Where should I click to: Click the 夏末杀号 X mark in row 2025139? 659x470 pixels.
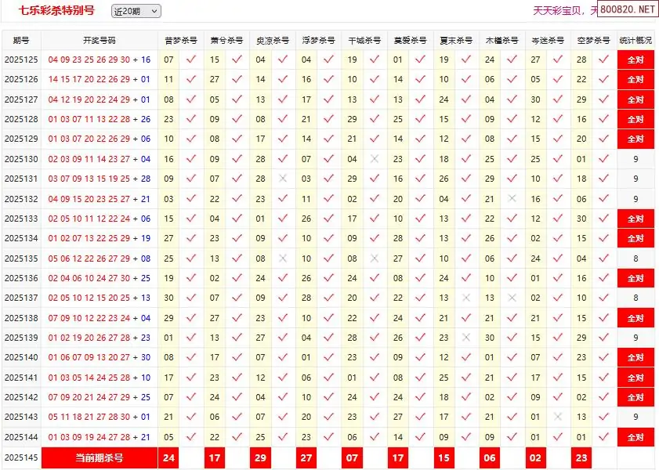[466, 338]
